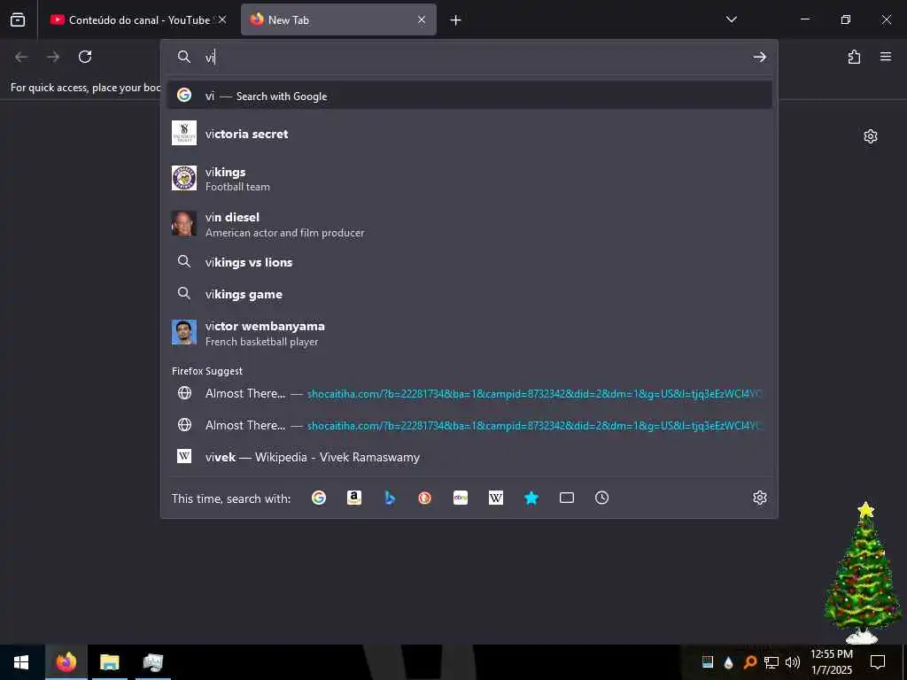The width and height of the screenshot is (907, 680).
Task: Close the New Tab tab
Action: 422,19
